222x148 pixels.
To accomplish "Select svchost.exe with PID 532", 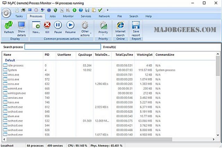I will pyautogui.click(x=109, y=121).
